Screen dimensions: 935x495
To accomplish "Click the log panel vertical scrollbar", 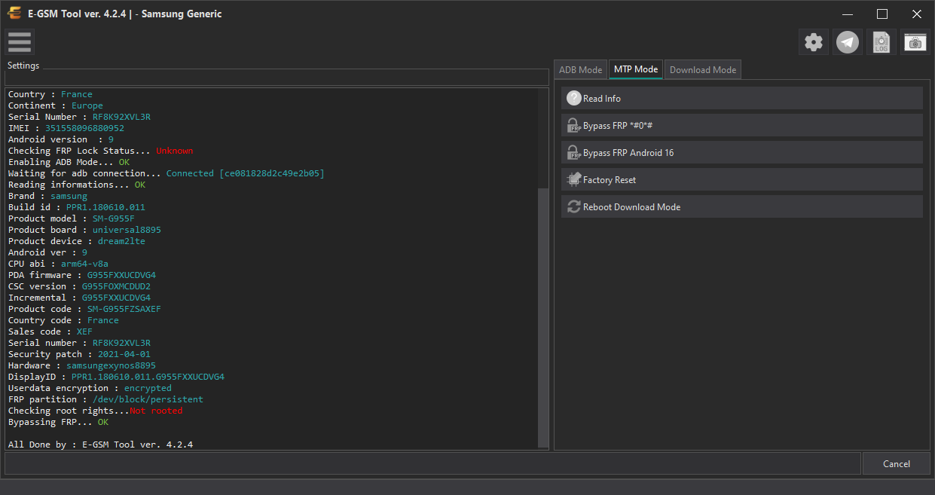I will [x=544, y=316].
